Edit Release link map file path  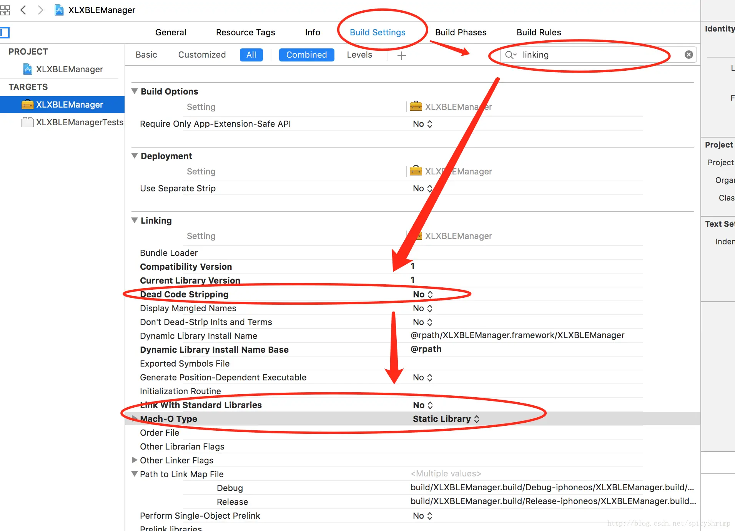(554, 501)
